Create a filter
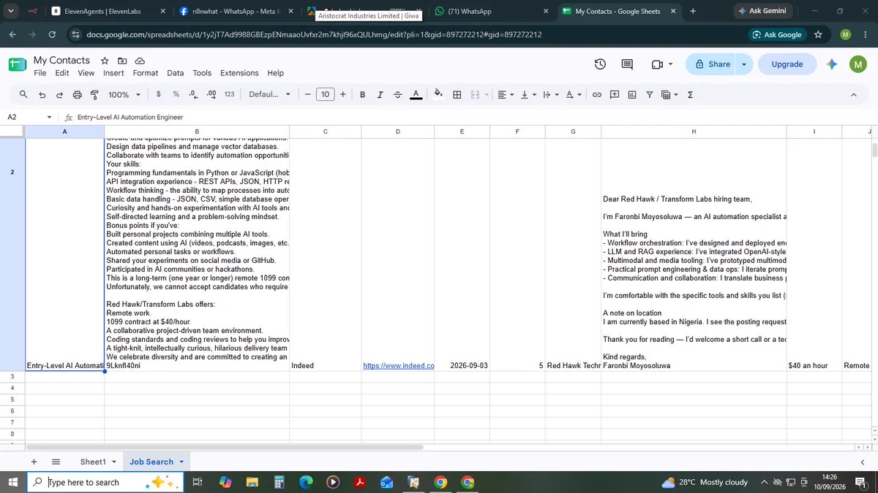The width and height of the screenshot is (878, 493). coord(649,94)
